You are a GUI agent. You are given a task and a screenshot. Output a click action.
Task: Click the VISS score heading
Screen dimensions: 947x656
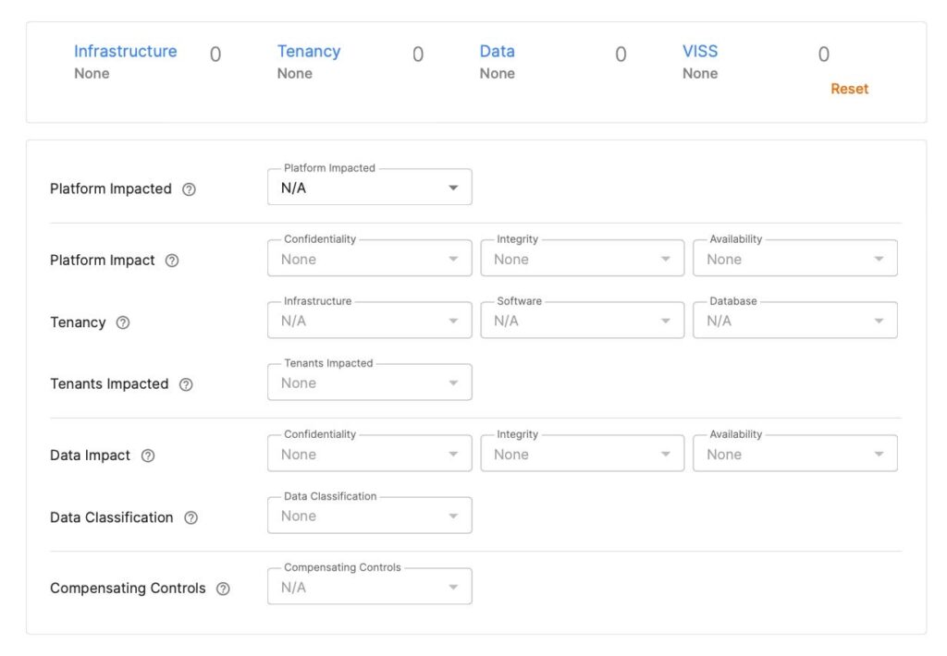point(700,52)
